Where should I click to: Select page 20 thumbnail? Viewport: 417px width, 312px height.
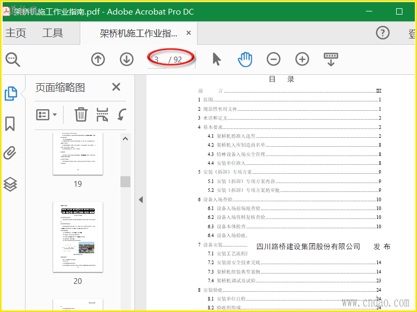[78, 237]
